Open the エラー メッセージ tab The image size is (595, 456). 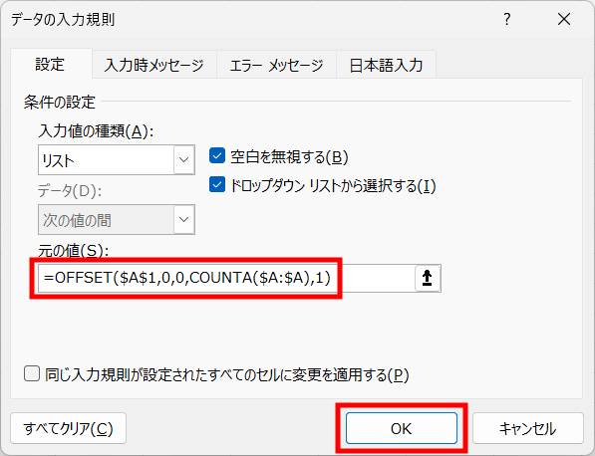coord(277,65)
